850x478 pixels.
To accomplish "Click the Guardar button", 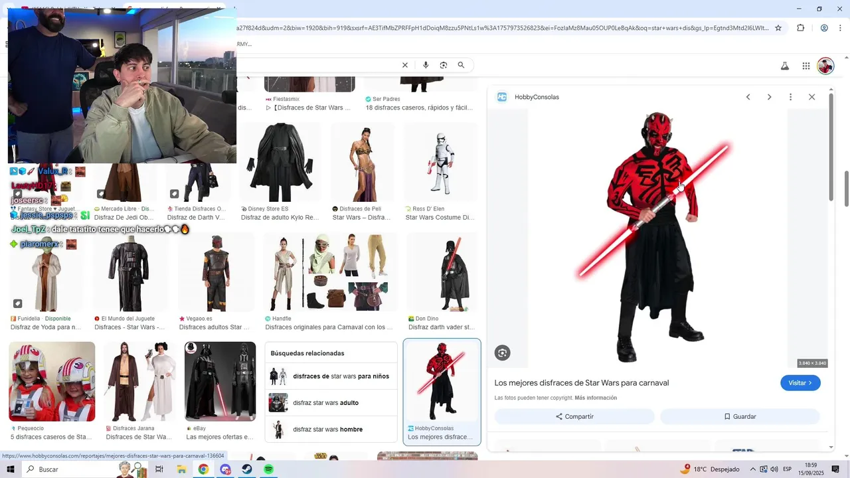I will (x=740, y=416).
